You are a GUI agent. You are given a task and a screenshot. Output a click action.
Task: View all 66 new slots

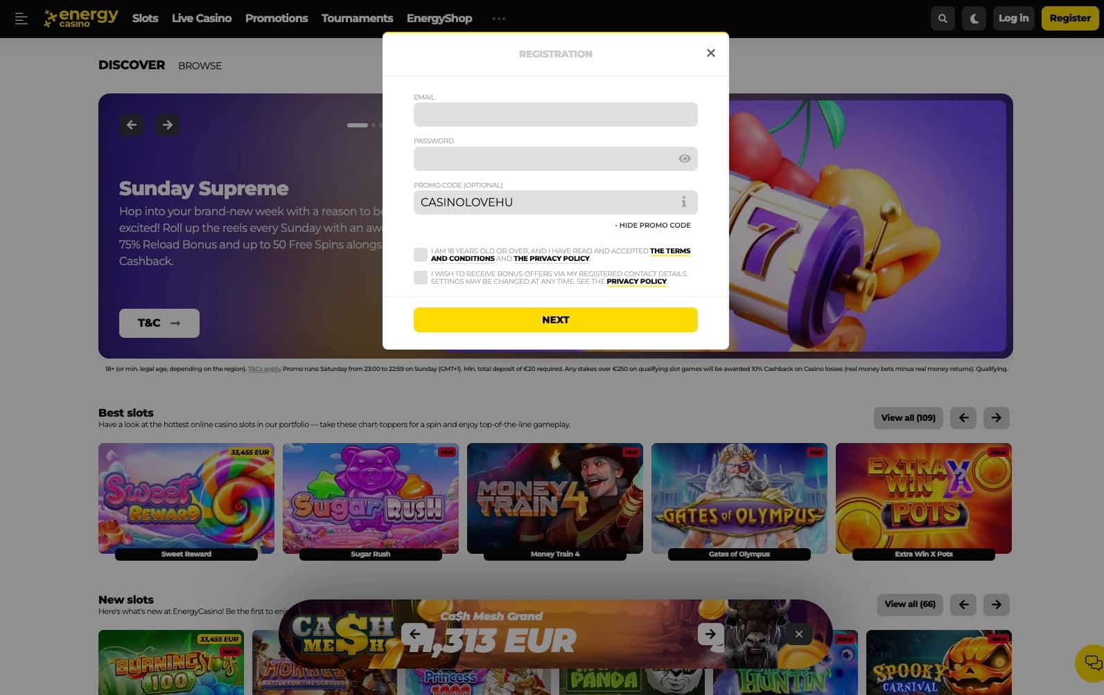click(910, 604)
